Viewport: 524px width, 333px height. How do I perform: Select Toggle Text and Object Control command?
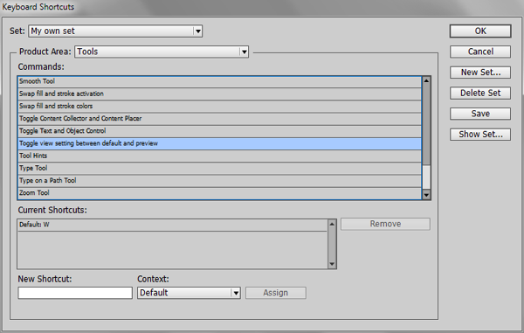pyautogui.click(x=219, y=131)
